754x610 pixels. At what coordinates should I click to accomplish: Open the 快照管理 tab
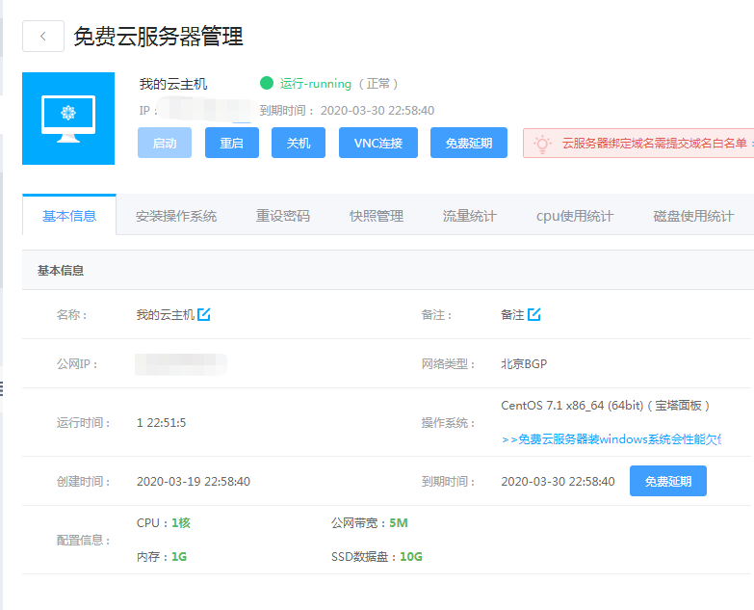click(377, 216)
